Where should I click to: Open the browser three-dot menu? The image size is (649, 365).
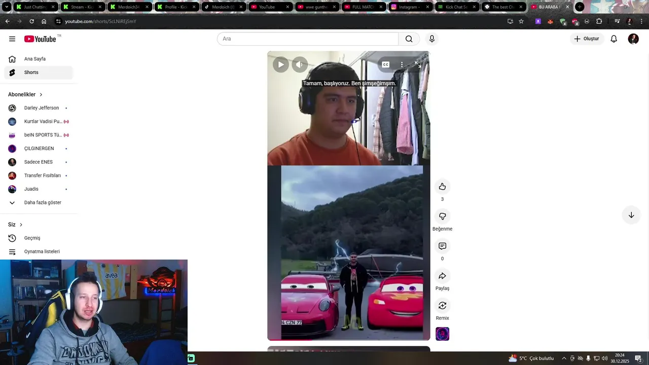point(642,21)
